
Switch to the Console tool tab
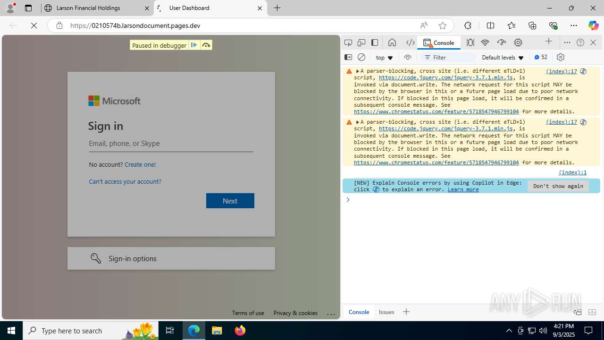click(439, 42)
